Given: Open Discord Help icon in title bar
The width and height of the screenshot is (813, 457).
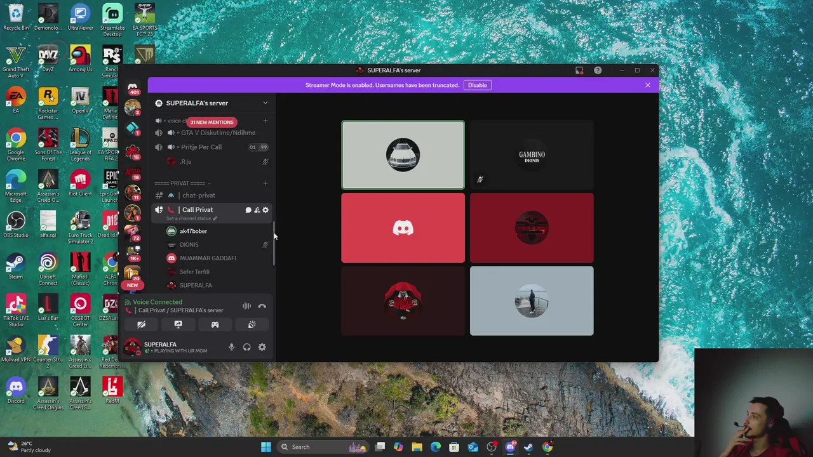Looking at the screenshot, I should [x=598, y=70].
